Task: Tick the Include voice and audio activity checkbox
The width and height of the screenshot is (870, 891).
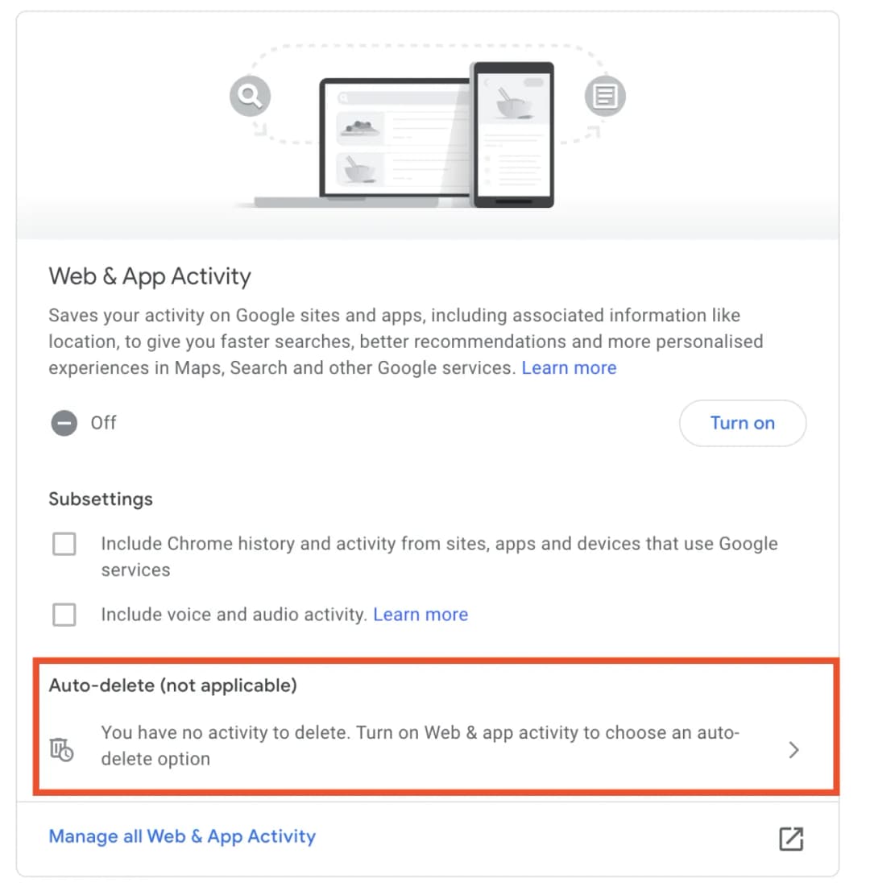Action: 64,615
